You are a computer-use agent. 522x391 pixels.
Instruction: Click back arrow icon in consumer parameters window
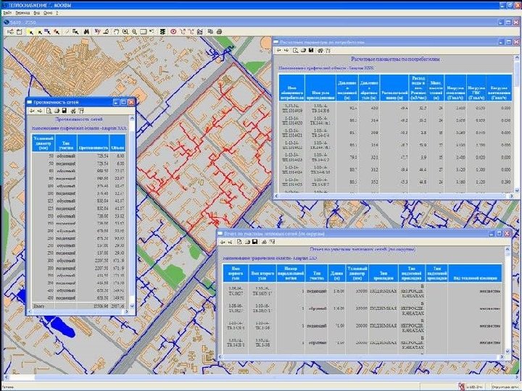[279, 51]
